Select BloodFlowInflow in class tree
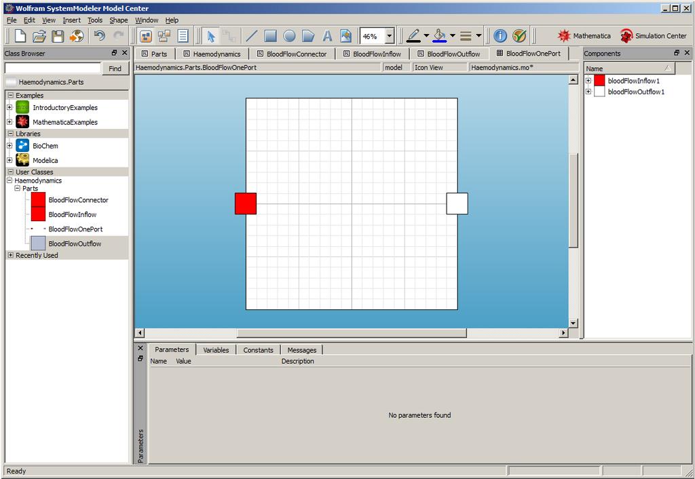The image size is (695, 479). tap(72, 214)
